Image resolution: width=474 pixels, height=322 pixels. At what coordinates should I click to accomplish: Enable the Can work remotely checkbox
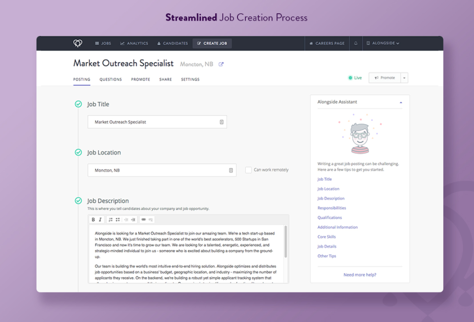point(248,170)
